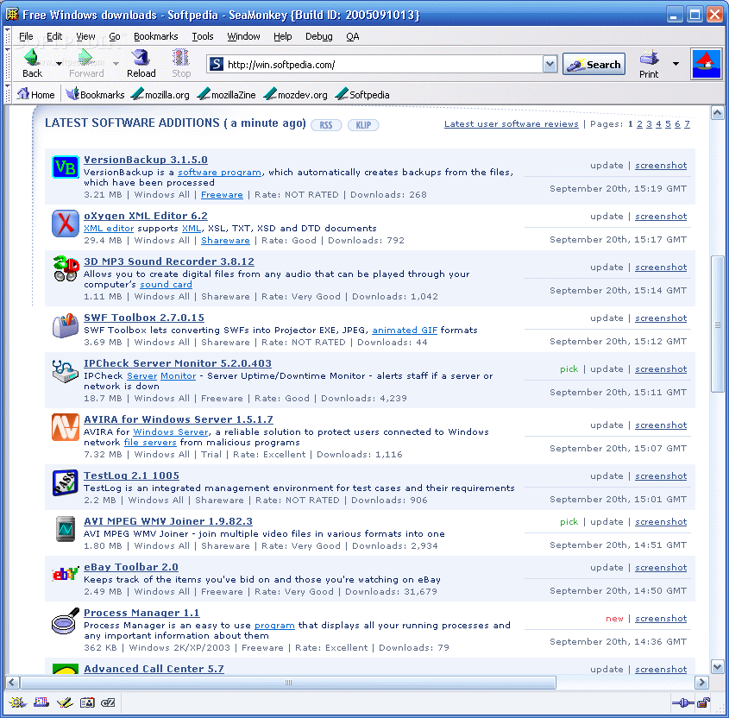The image size is (729, 718).
Task: Open the Go menu
Action: point(115,36)
